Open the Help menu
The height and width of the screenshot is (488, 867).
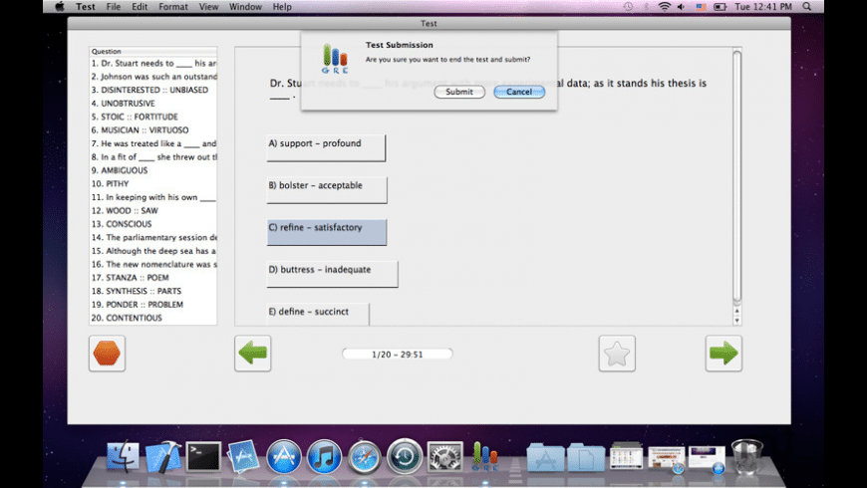coord(282,7)
